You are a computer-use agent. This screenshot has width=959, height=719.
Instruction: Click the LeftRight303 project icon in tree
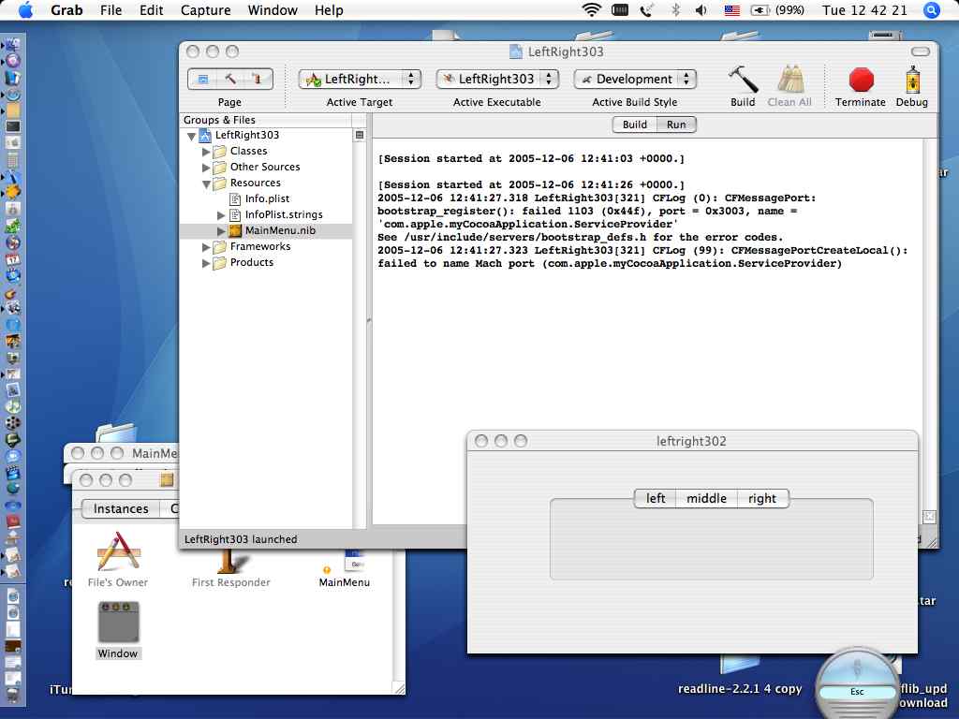[205, 135]
